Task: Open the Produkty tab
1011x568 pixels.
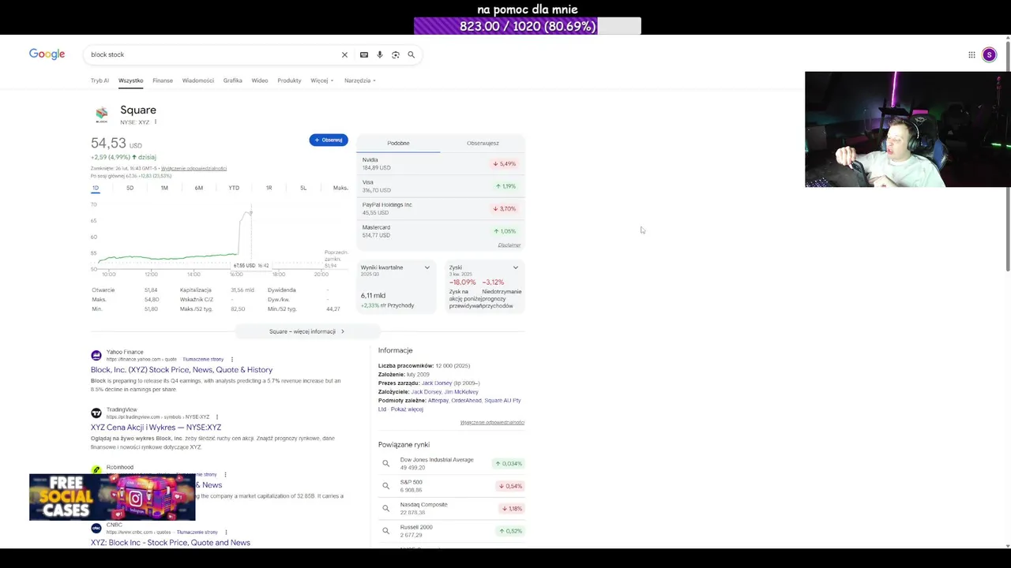Action: [x=289, y=80]
